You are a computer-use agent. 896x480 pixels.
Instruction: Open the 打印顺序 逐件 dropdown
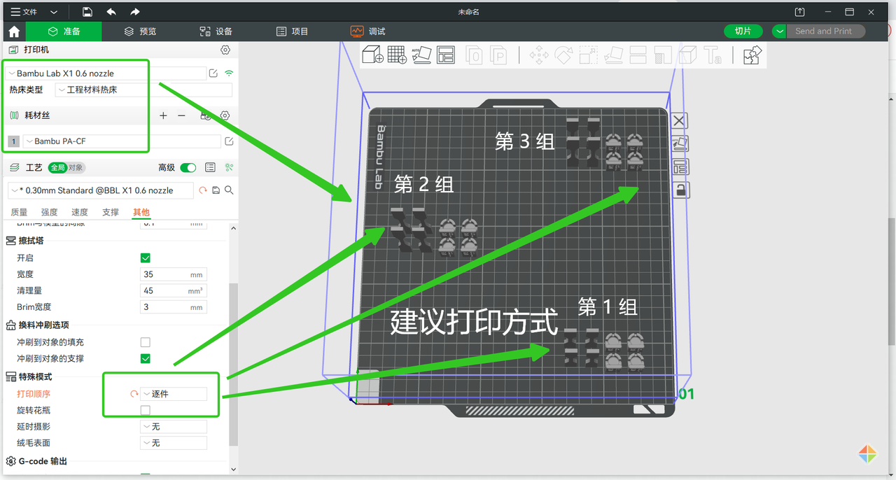(x=174, y=394)
